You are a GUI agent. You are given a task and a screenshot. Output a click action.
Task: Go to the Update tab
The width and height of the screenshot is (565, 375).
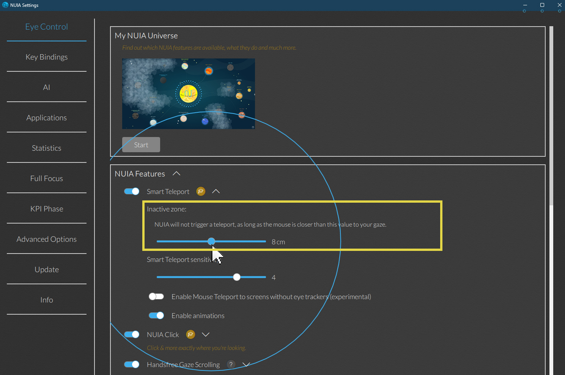coord(47,269)
